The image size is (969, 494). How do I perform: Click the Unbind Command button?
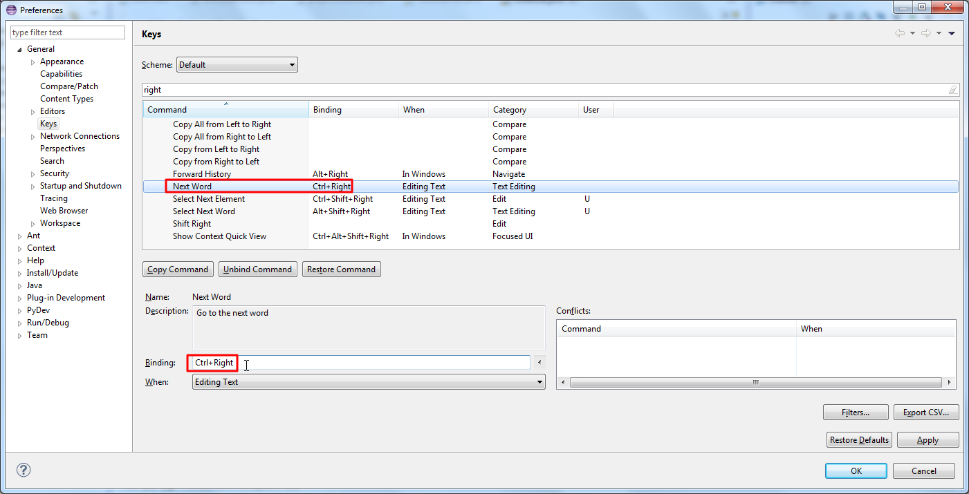(257, 269)
